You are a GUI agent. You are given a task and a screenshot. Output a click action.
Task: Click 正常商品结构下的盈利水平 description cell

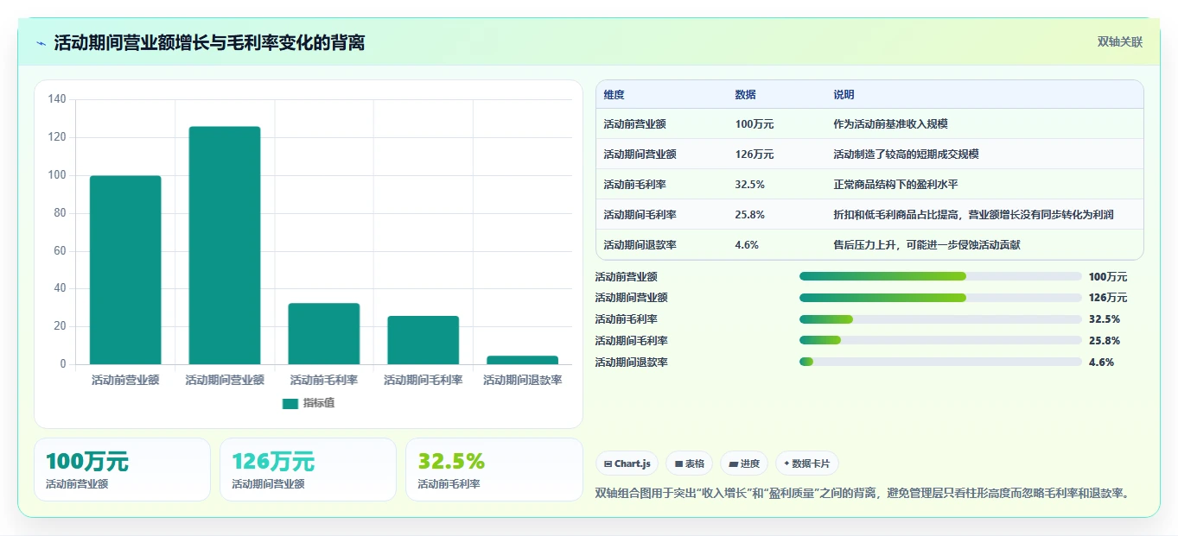896,185
